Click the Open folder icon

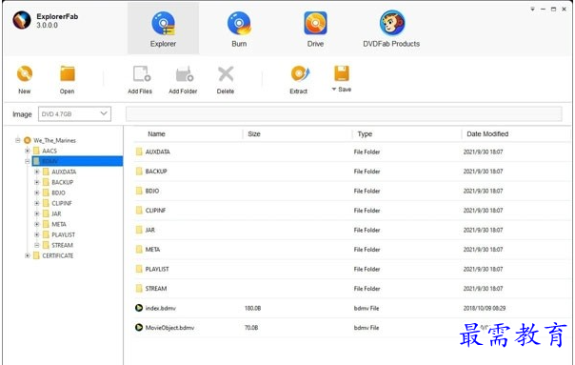pos(68,73)
